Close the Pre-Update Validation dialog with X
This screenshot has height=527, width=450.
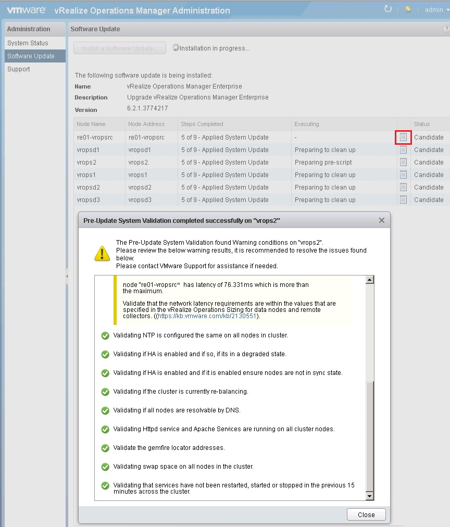(x=381, y=220)
